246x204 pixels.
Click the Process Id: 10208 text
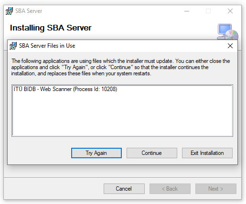95,89
